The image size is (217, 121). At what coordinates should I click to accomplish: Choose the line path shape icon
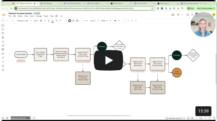(98, 21)
